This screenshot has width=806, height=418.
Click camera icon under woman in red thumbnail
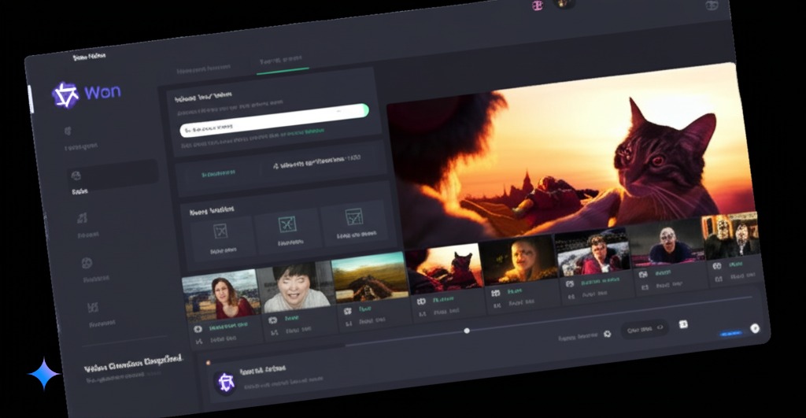[198, 329]
